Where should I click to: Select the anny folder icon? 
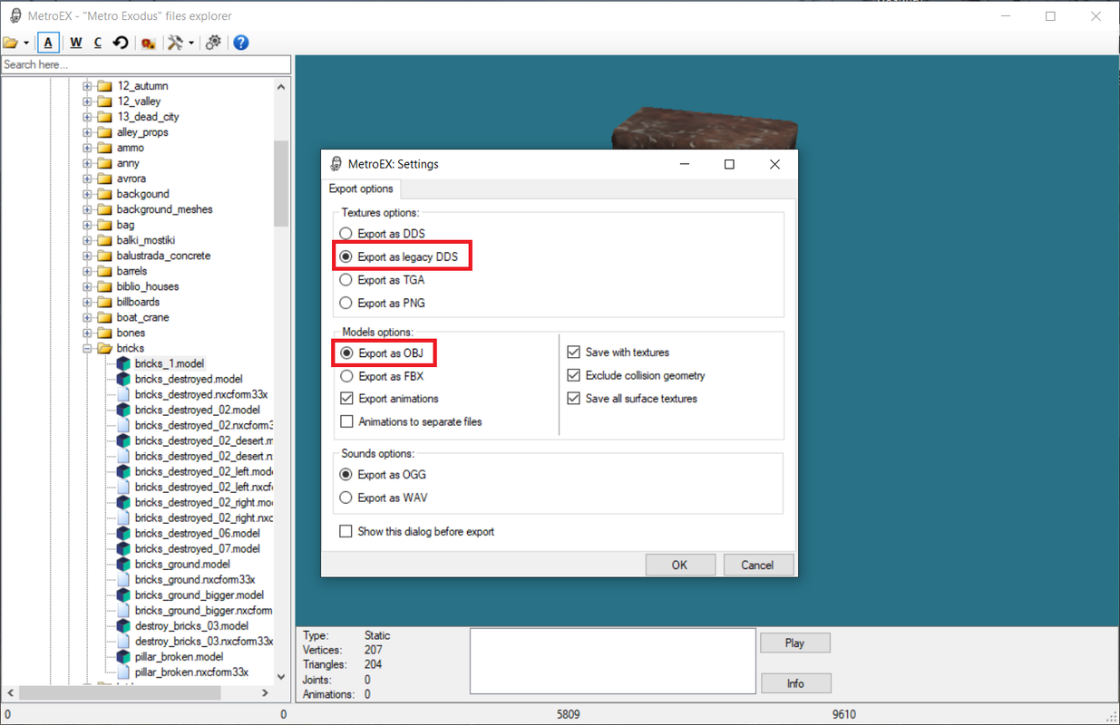pyautogui.click(x=104, y=163)
